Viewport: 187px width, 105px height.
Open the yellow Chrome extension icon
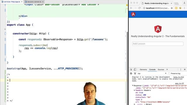point(176,8)
